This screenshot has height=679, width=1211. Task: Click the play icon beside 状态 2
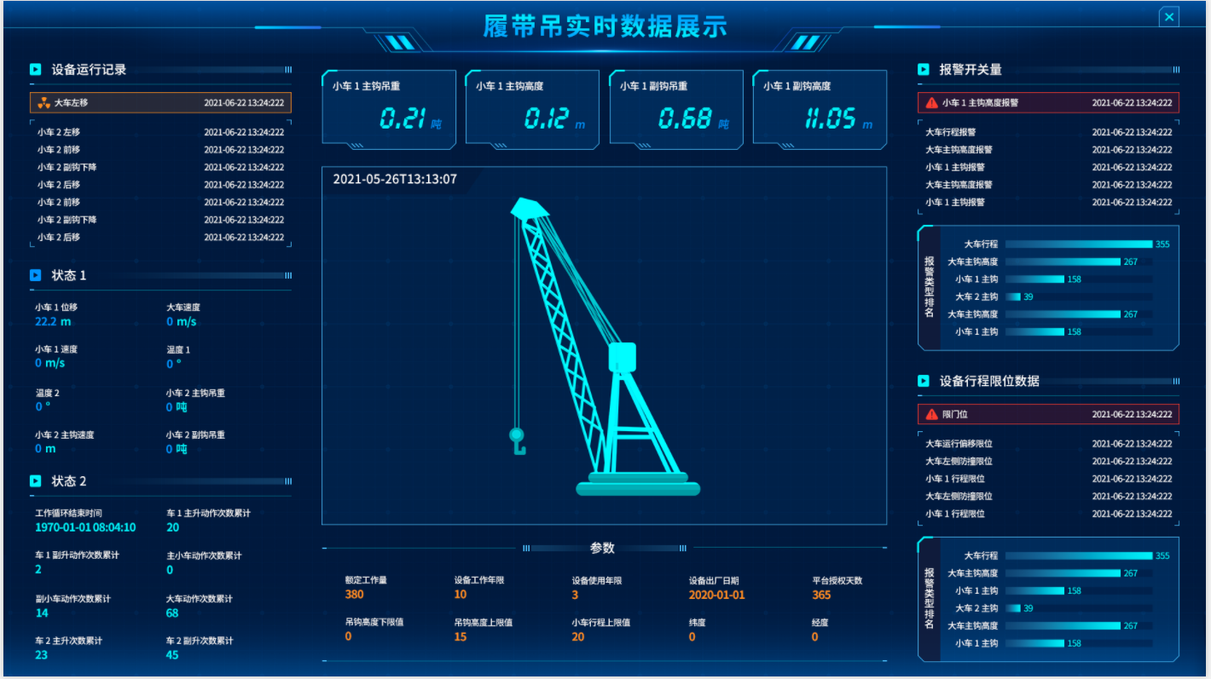point(36,481)
